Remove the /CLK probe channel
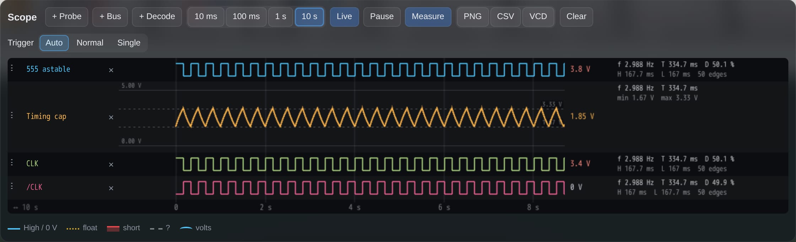The width and height of the screenshot is (796, 242). click(111, 188)
